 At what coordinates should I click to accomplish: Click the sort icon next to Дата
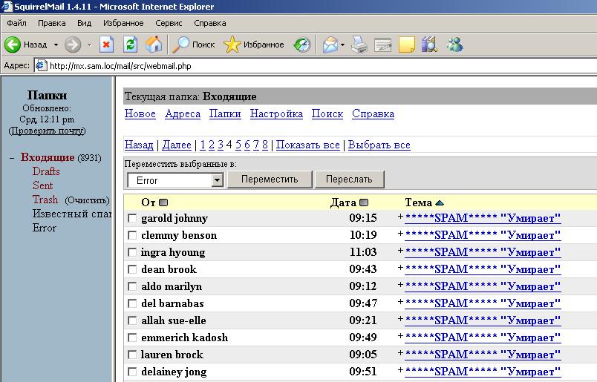click(364, 202)
